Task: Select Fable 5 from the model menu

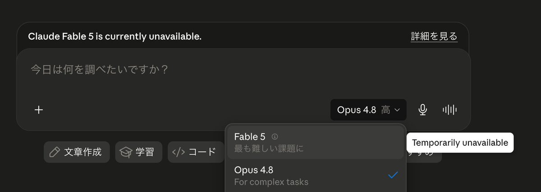Action: click(x=316, y=142)
